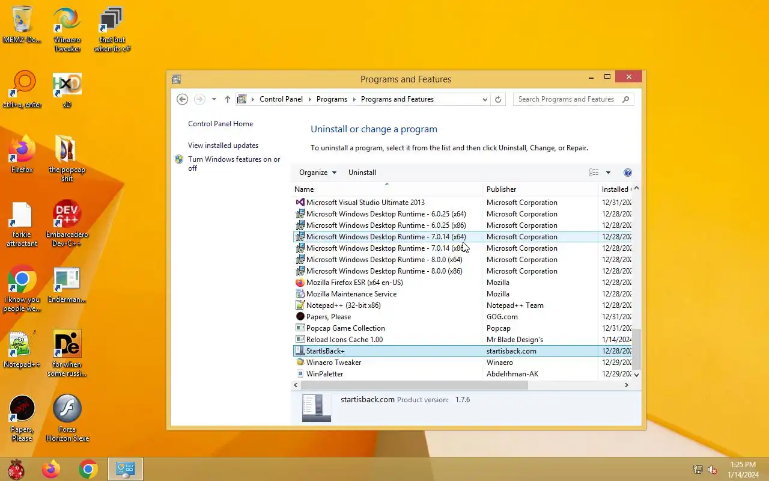The image size is (769, 481).
Task: Go up one level with Up arrow
Action: [x=227, y=99]
